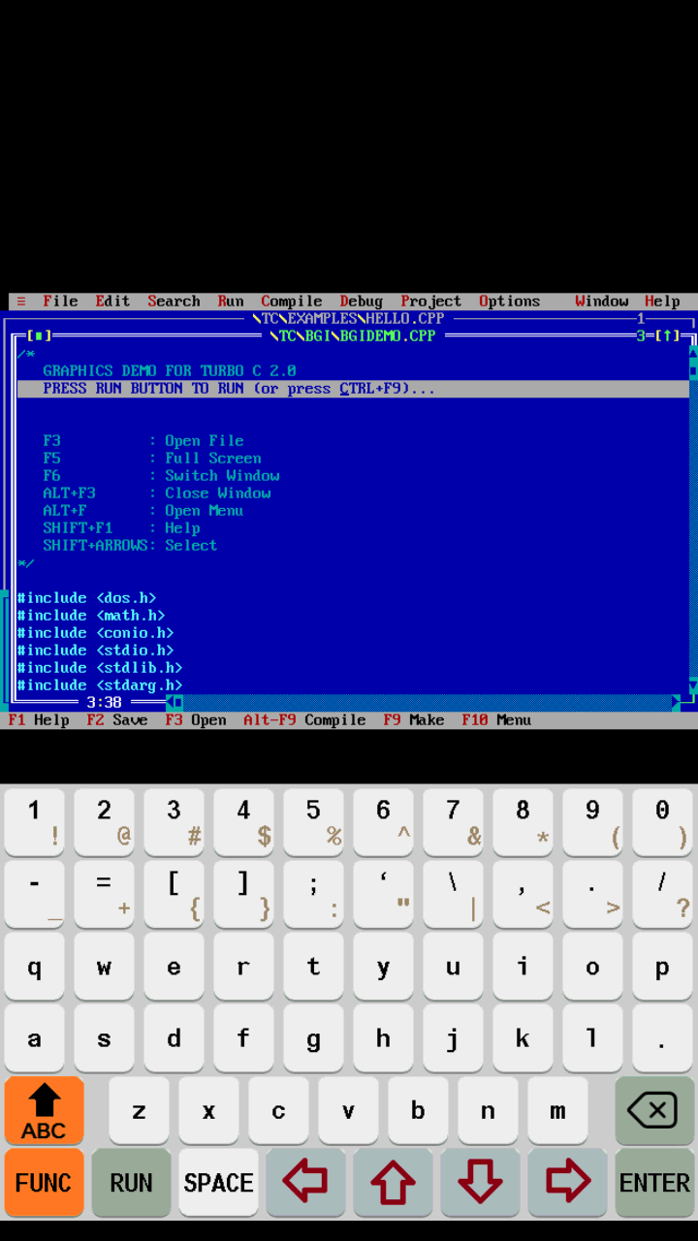Viewport: 698px width, 1241px height.
Task: Click the vertical scrollbar down arrow
Action: (693, 685)
